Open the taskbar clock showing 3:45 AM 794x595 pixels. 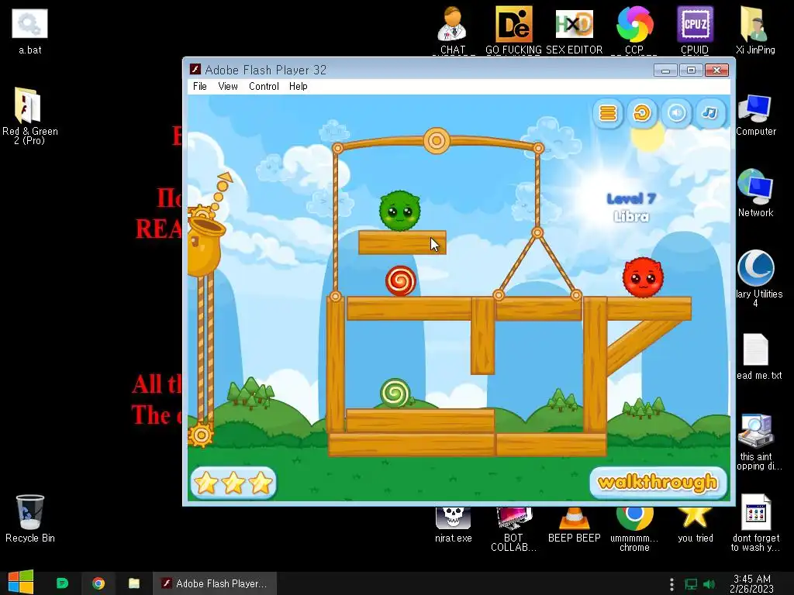point(752,583)
